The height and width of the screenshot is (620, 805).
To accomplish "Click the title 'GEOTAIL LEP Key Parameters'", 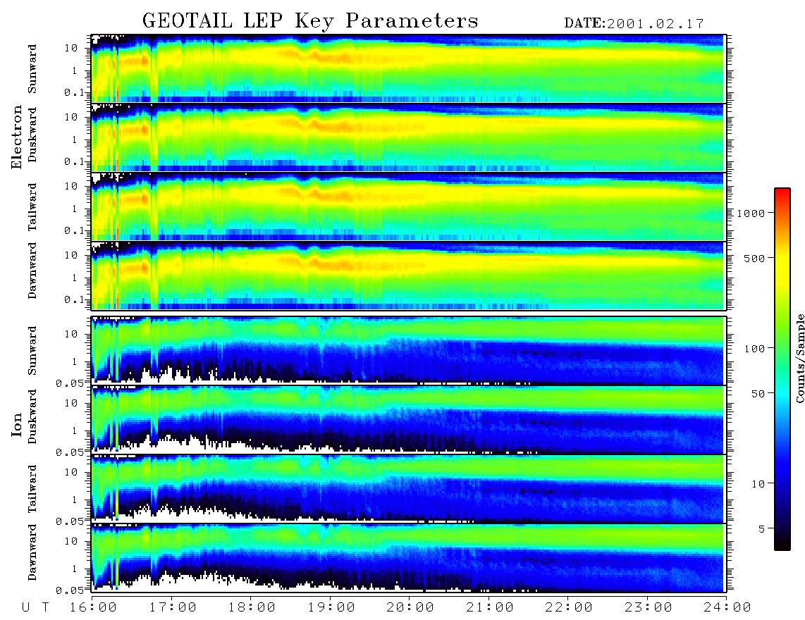I will tap(310, 21).
